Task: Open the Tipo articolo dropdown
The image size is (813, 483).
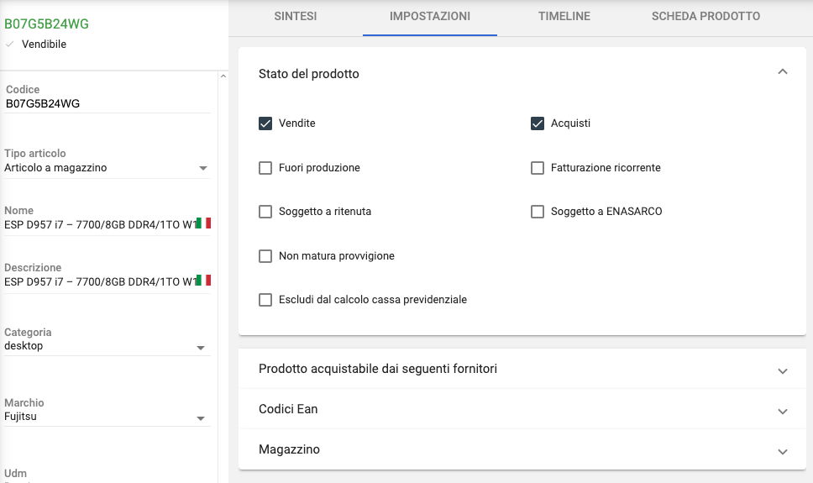Action: point(202,169)
